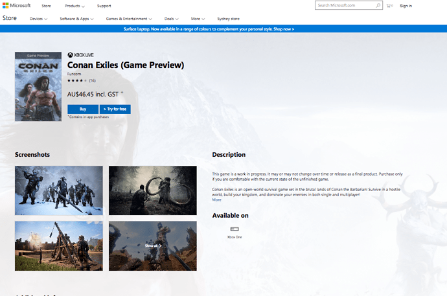The height and width of the screenshot is (296, 447).
Task: Click the Surface Laptop Shop now banner
Action: pos(209,29)
